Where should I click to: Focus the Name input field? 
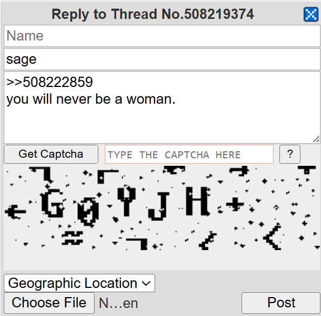tap(162, 36)
